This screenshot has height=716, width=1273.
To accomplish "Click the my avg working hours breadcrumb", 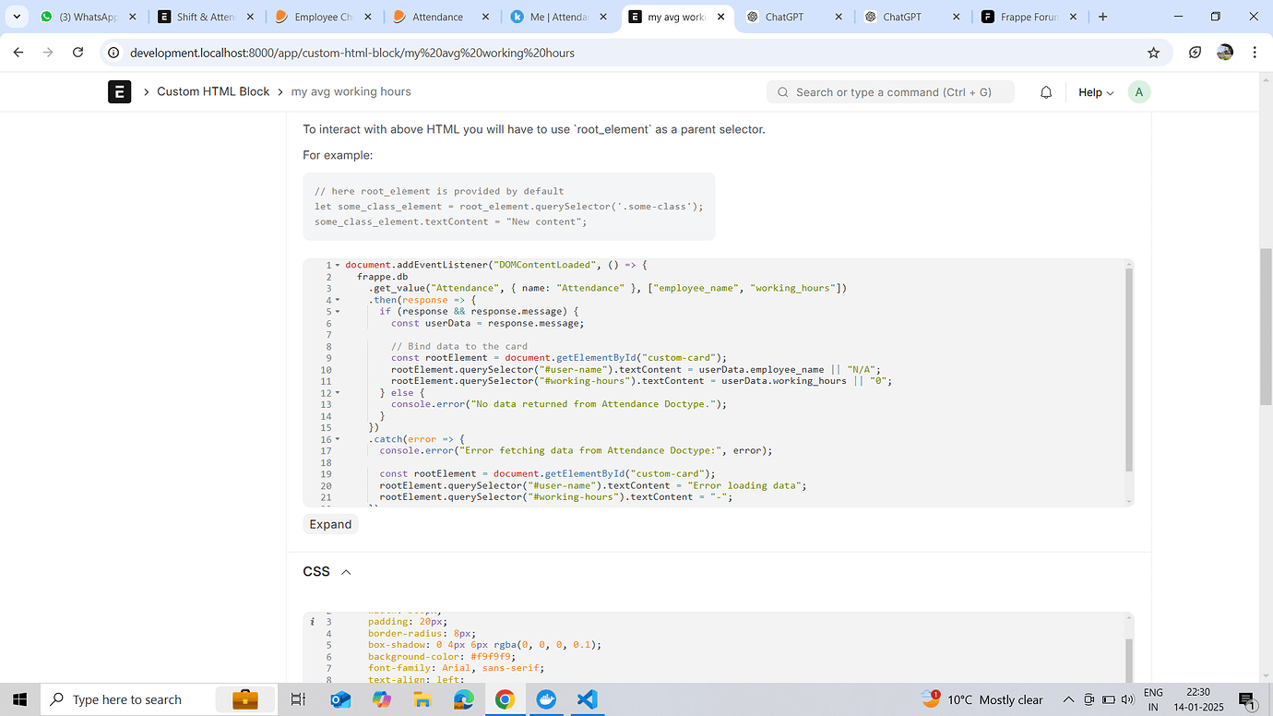I will click(351, 91).
